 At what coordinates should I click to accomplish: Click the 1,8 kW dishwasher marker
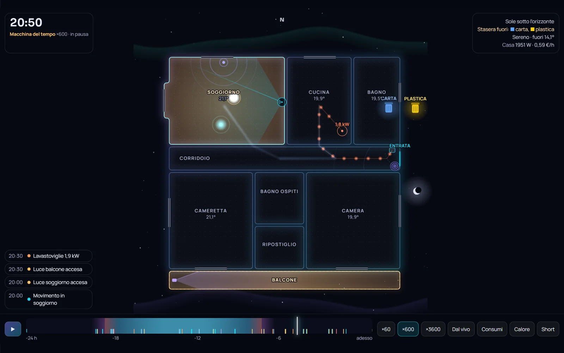342,131
